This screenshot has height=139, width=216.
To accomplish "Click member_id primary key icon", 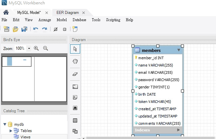I will tap(136, 57).
